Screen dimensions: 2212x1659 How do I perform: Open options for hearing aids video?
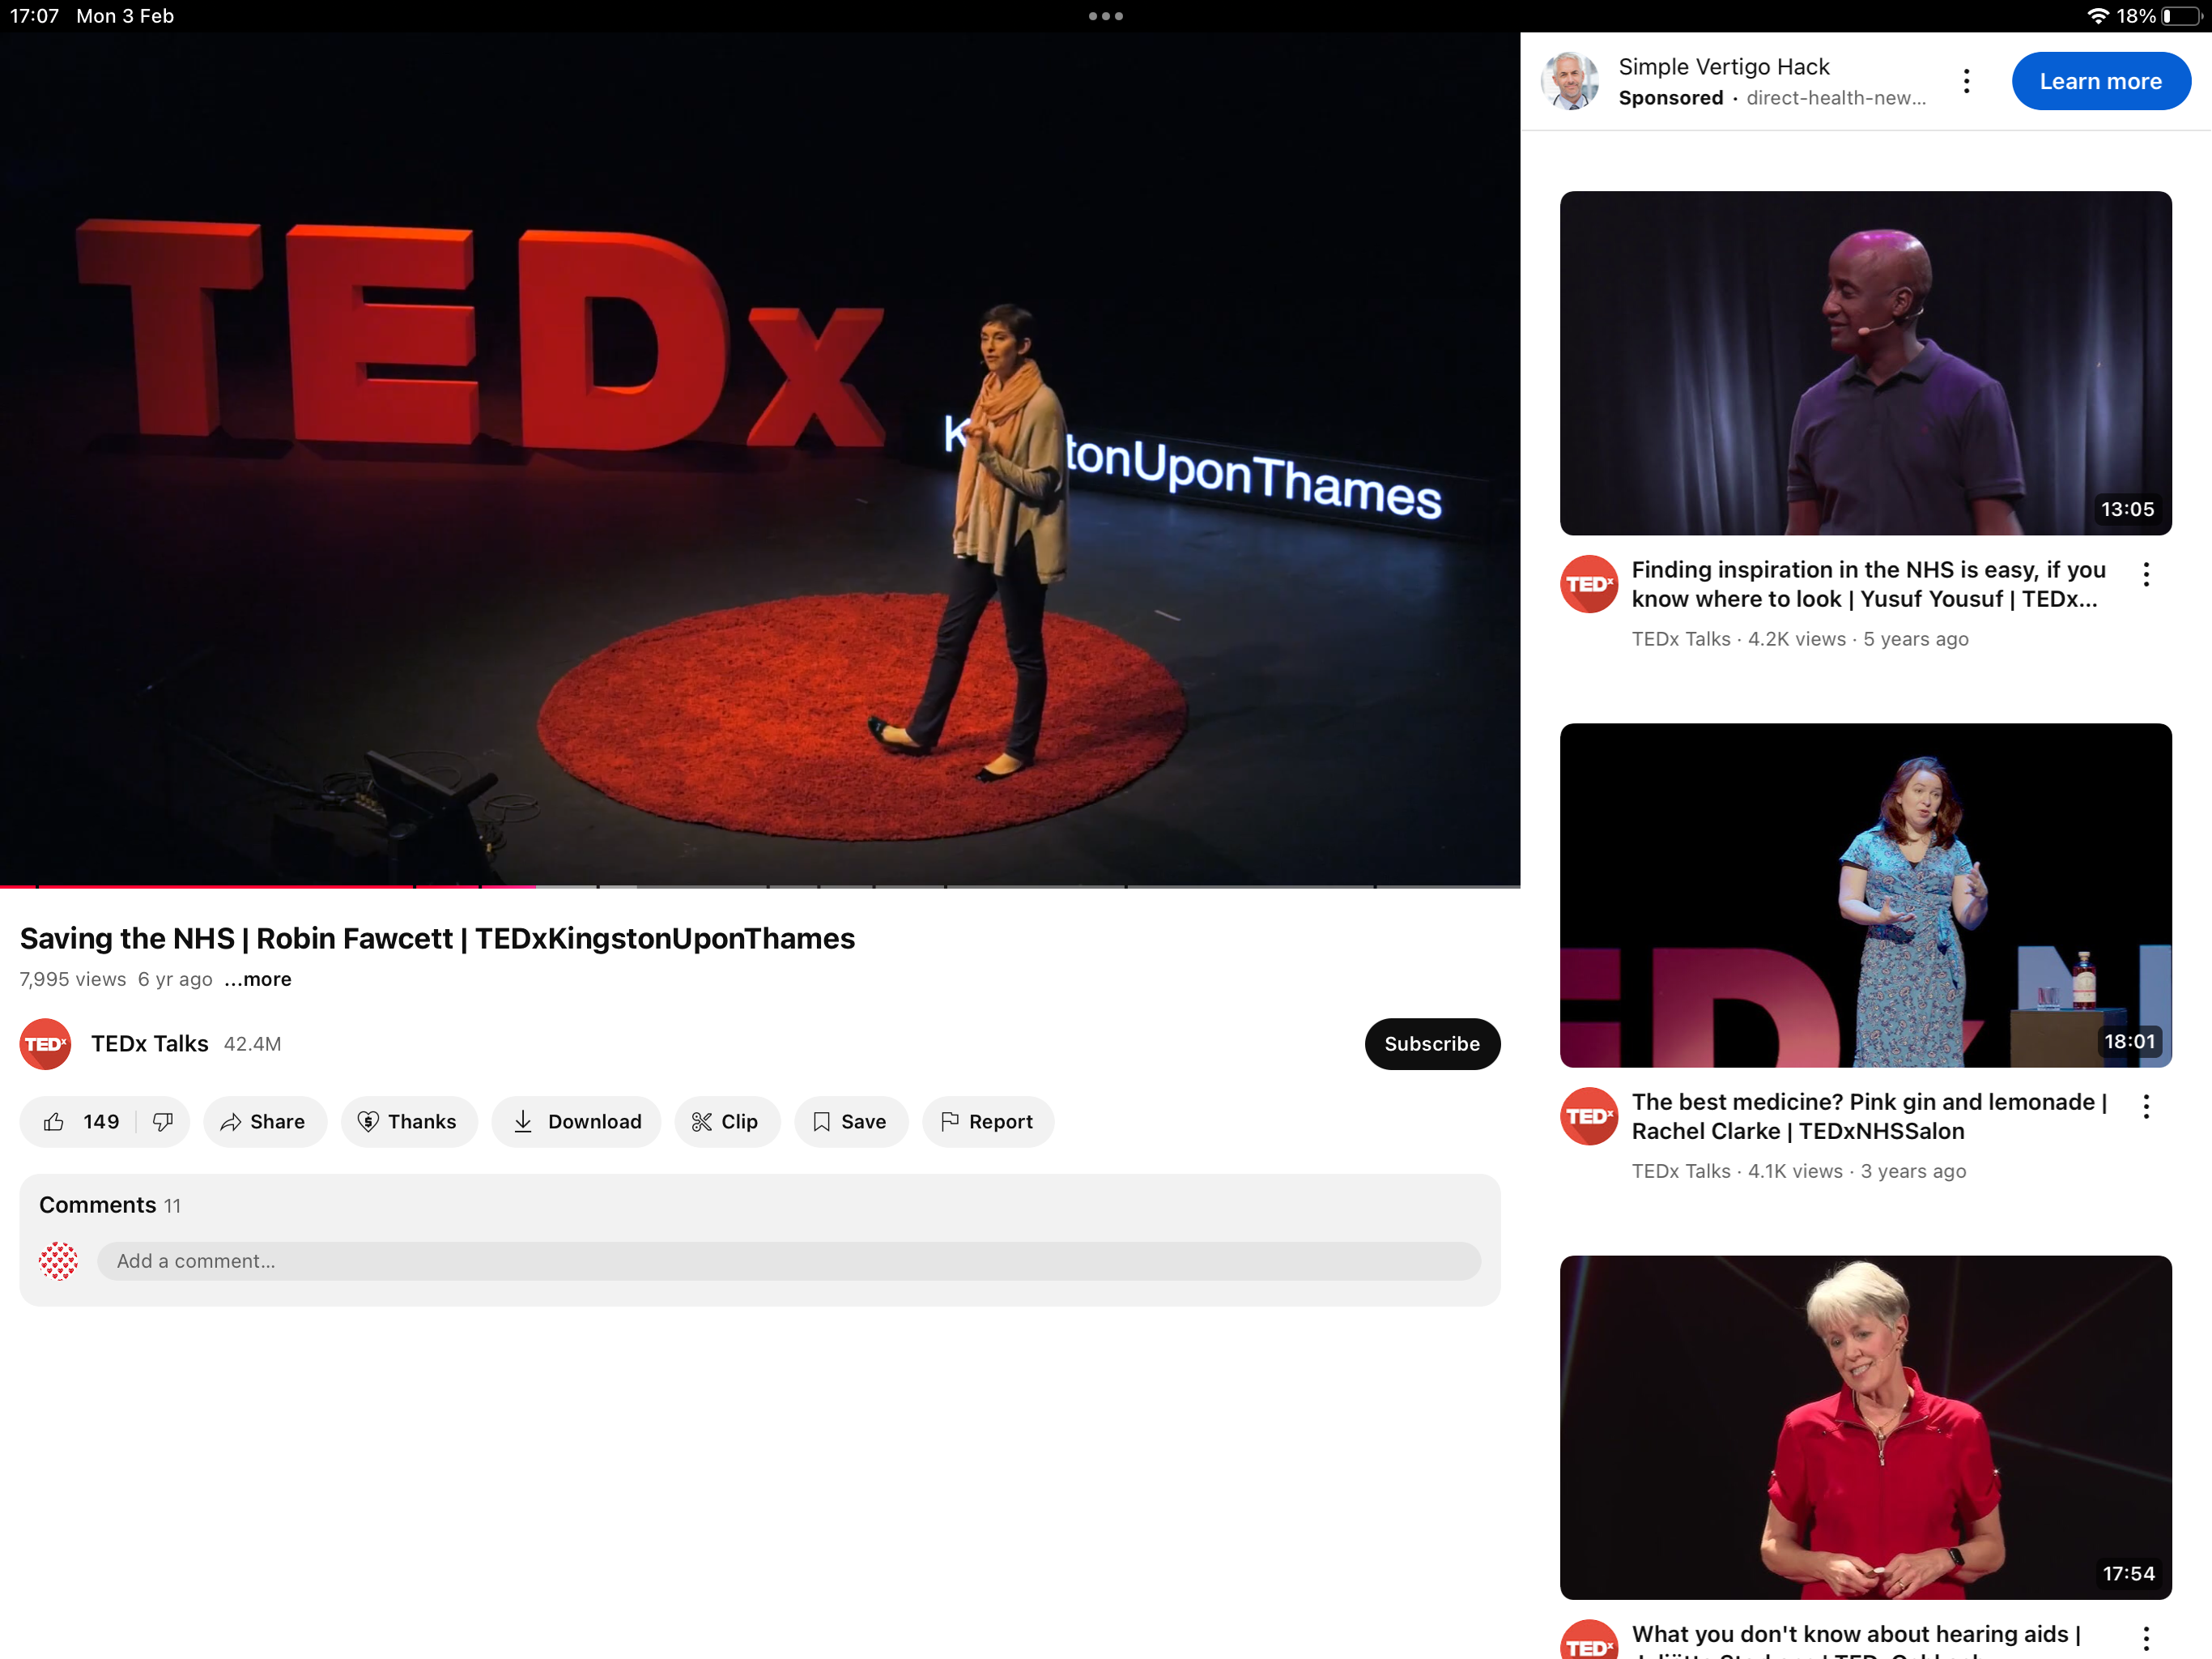tap(2146, 1639)
